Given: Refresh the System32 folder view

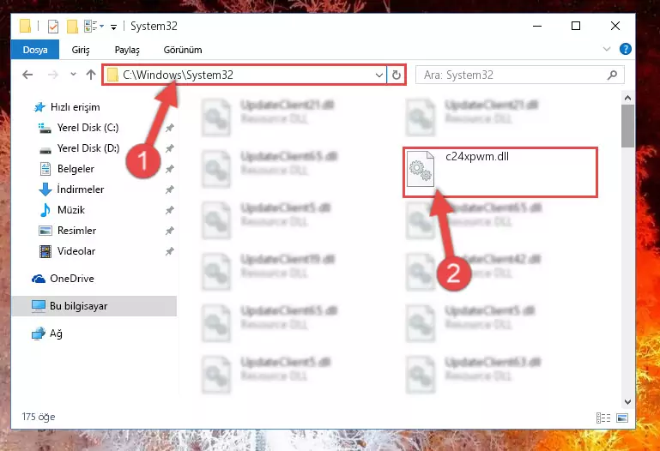Looking at the screenshot, I should [396, 75].
